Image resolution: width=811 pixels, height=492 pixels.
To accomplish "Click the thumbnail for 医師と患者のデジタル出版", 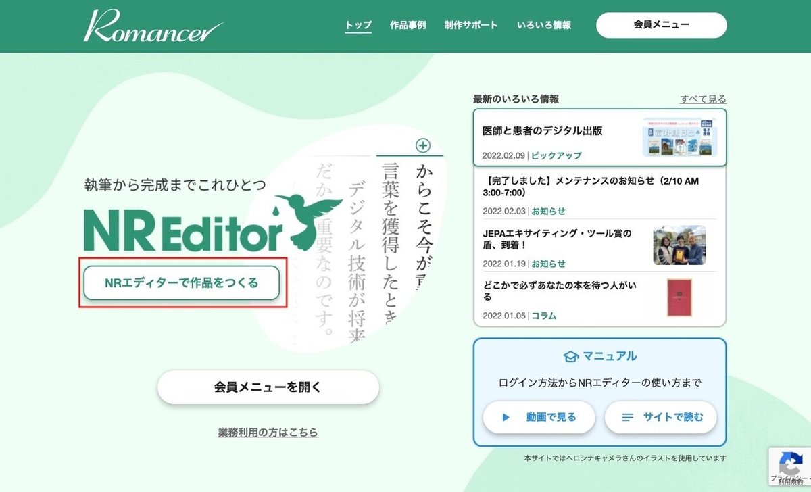I will 680,137.
